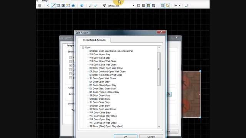This screenshot has width=246, height=138.
Task: Click the Curve Linedefs tool
Action: coord(186,6)
